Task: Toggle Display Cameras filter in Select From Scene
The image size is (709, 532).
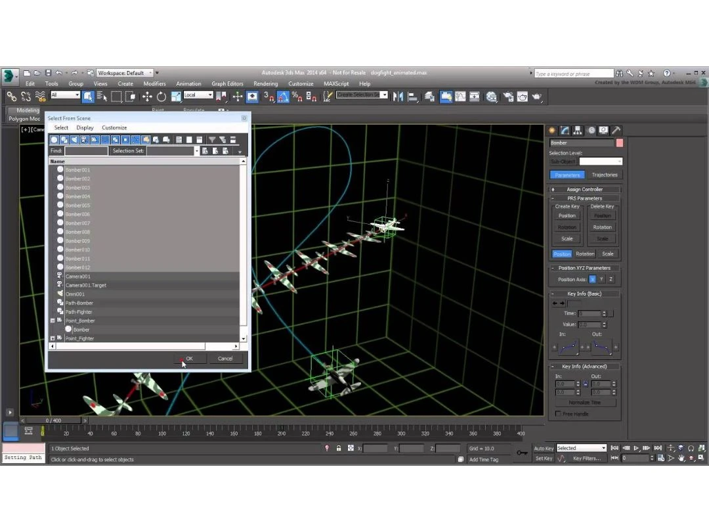Action: pyautogui.click(x=85, y=140)
